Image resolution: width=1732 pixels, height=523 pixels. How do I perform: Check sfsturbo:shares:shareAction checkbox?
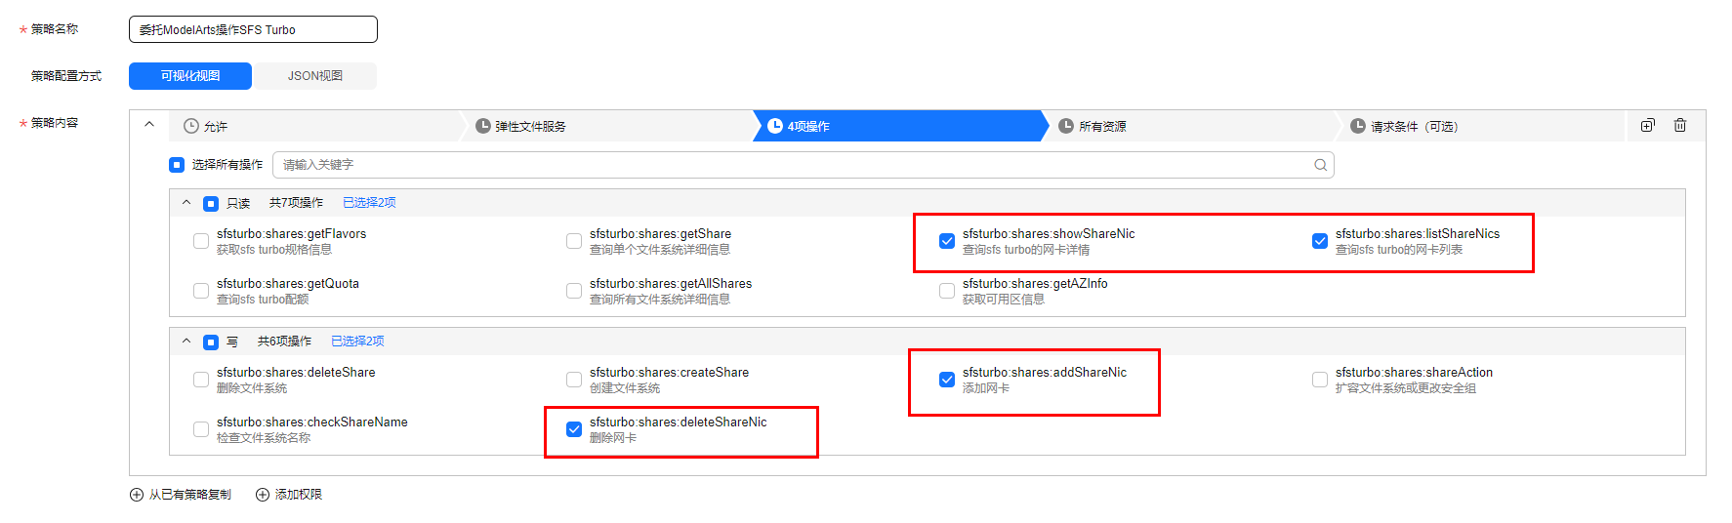[1320, 380]
